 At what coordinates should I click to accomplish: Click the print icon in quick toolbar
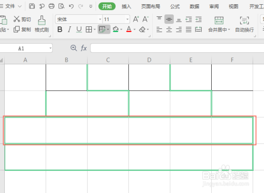[52, 6]
